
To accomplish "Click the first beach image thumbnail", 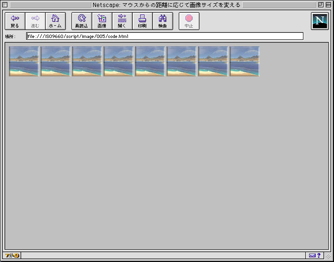I will pyautogui.click(x=24, y=61).
